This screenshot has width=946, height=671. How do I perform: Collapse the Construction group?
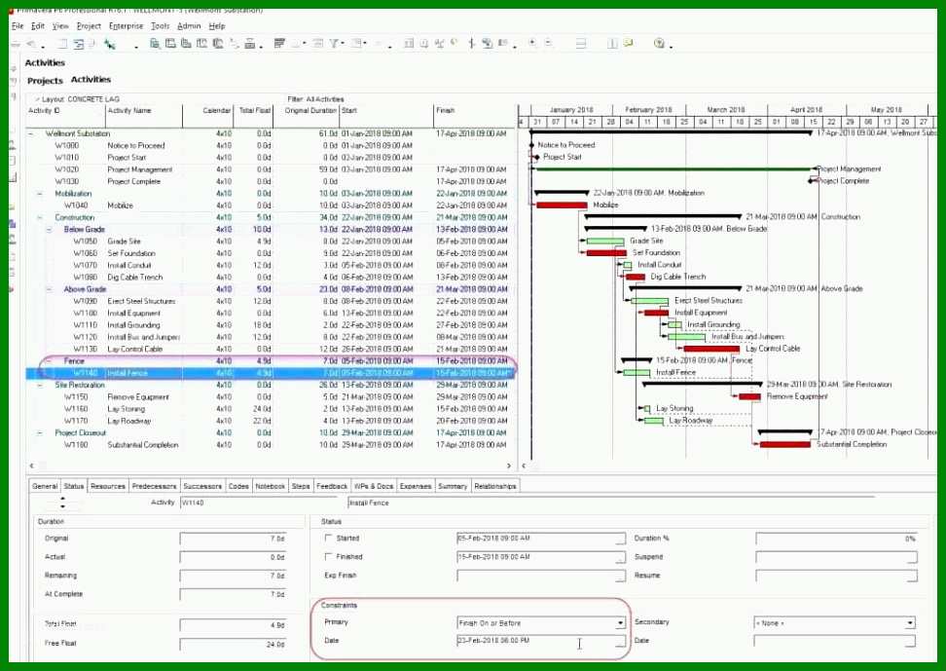pyautogui.click(x=40, y=218)
